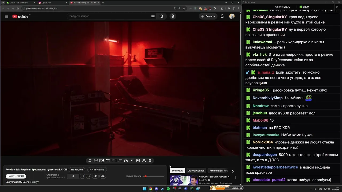The width and height of the screenshot is (342, 192).
Task: Click the MEME PARTY progress bar overlay
Action: 227,188
